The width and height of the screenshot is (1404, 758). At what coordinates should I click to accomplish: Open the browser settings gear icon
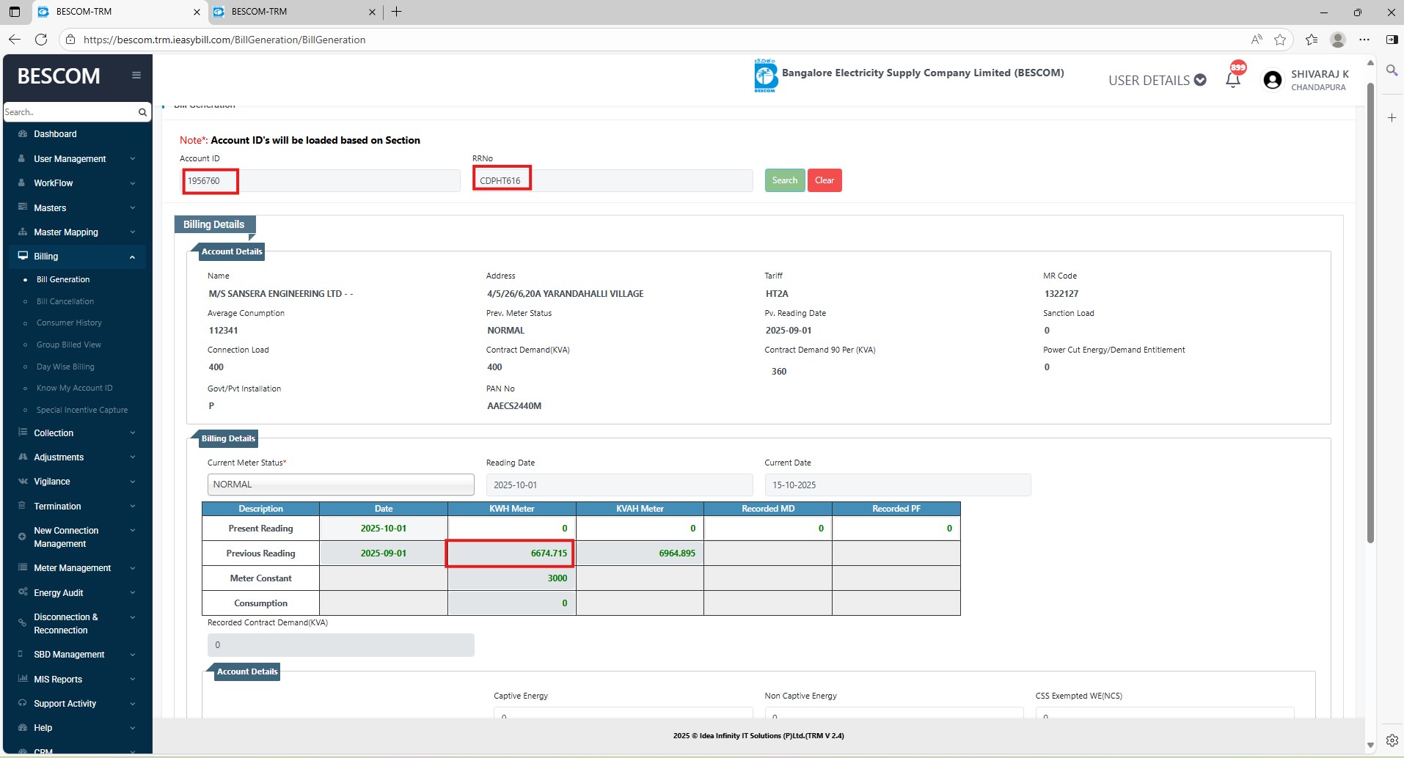[x=1392, y=740]
